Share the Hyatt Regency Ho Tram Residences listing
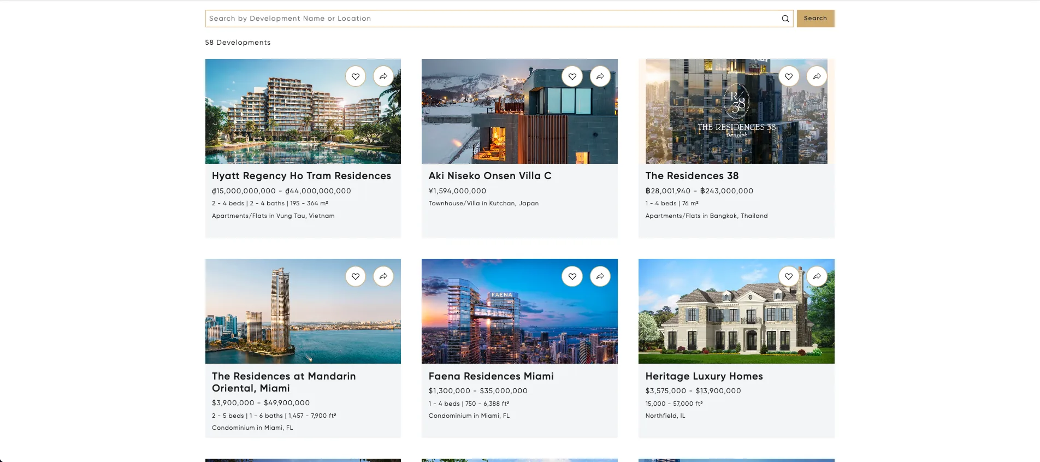The image size is (1040, 462). coord(383,76)
